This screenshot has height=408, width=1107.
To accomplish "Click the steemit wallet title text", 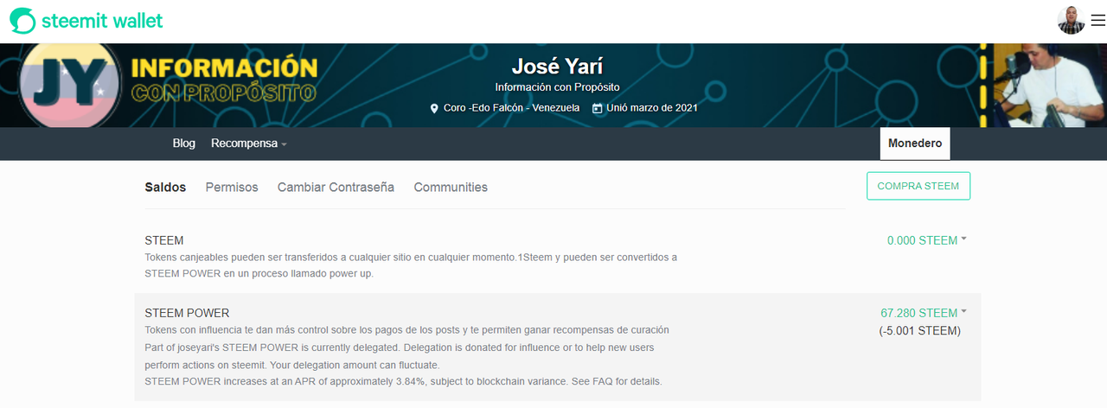I will 102,21.
